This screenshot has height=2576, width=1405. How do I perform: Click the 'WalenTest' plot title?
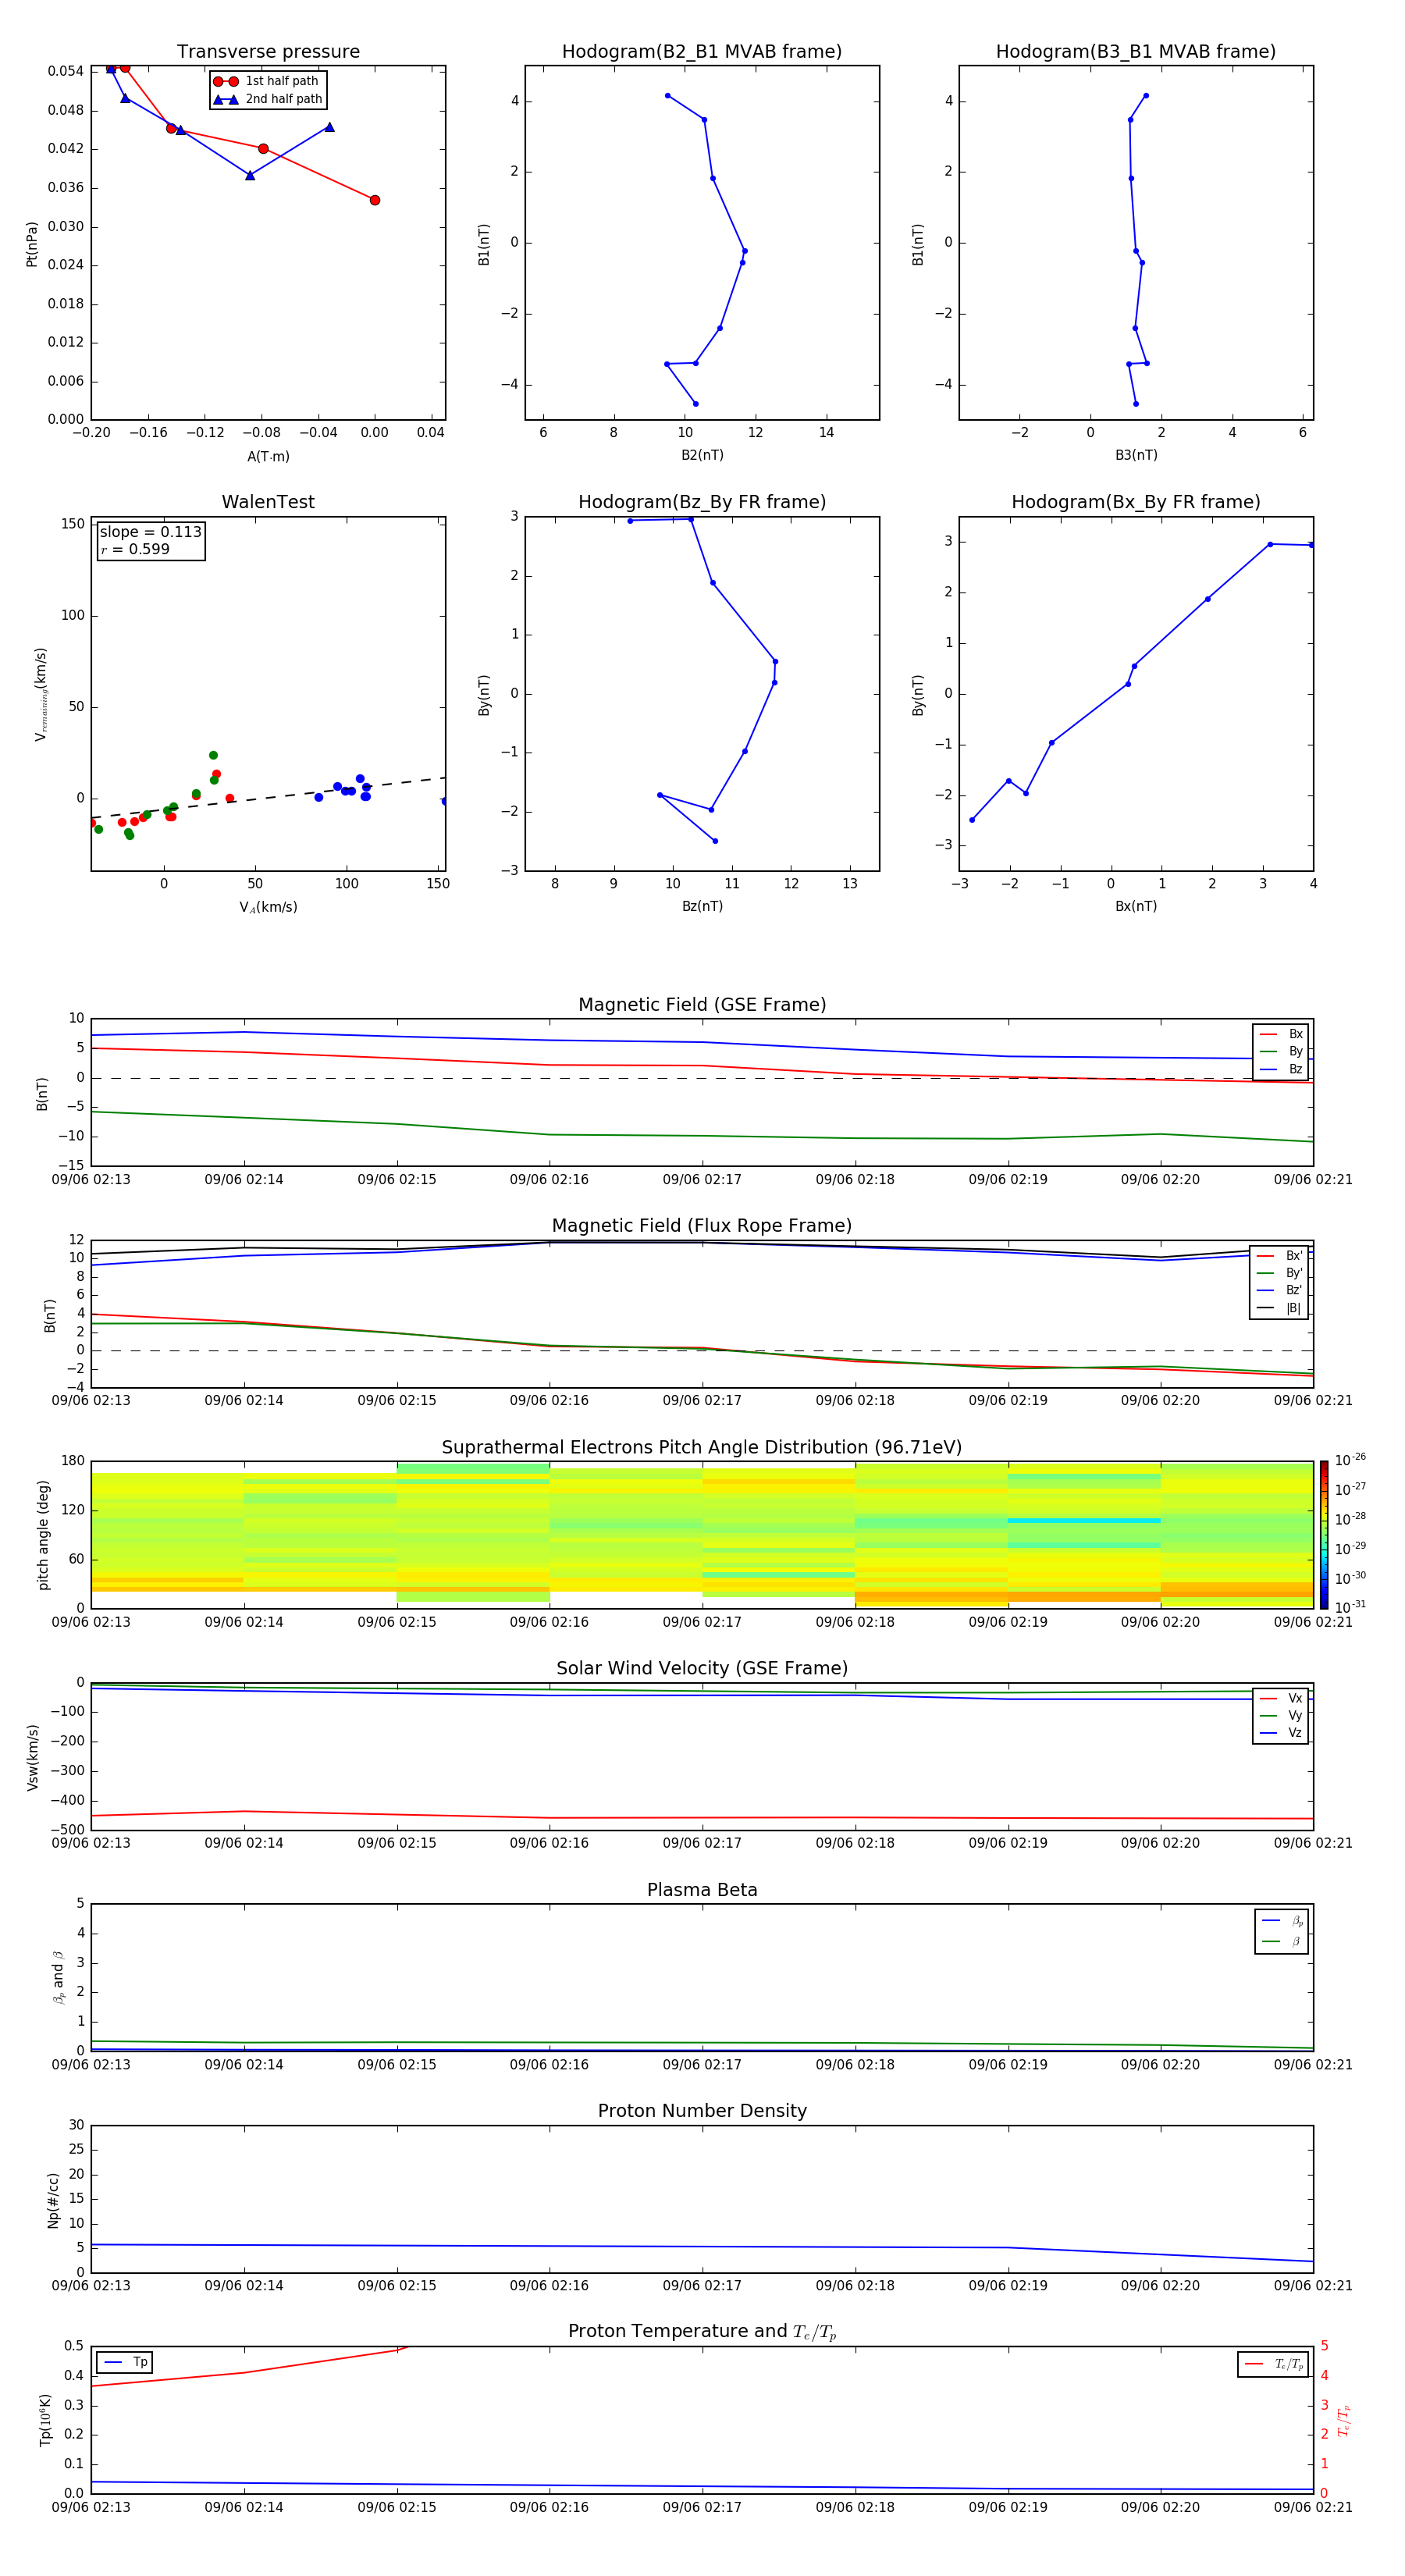coord(268,502)
